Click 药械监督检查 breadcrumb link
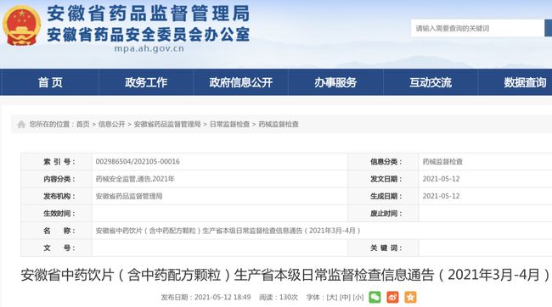 [x=279, y=124]
